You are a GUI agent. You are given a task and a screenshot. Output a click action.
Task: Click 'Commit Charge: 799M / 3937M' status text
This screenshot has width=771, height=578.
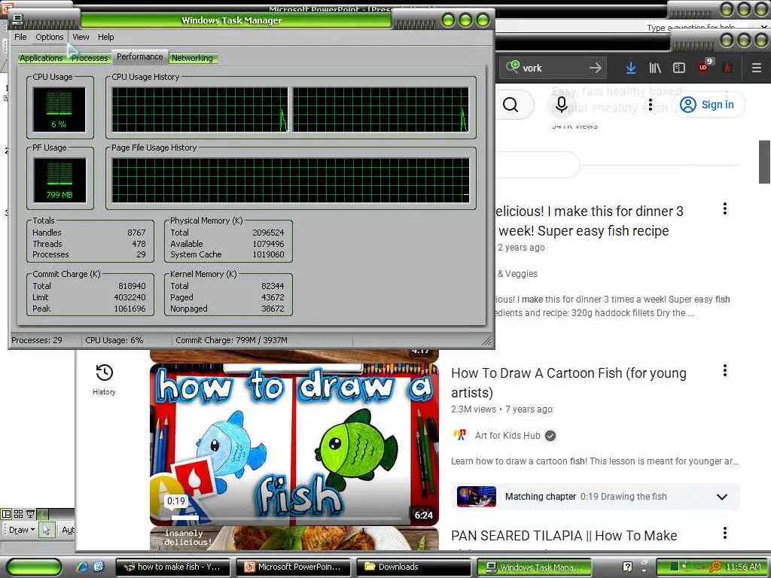tap(232, 340)
